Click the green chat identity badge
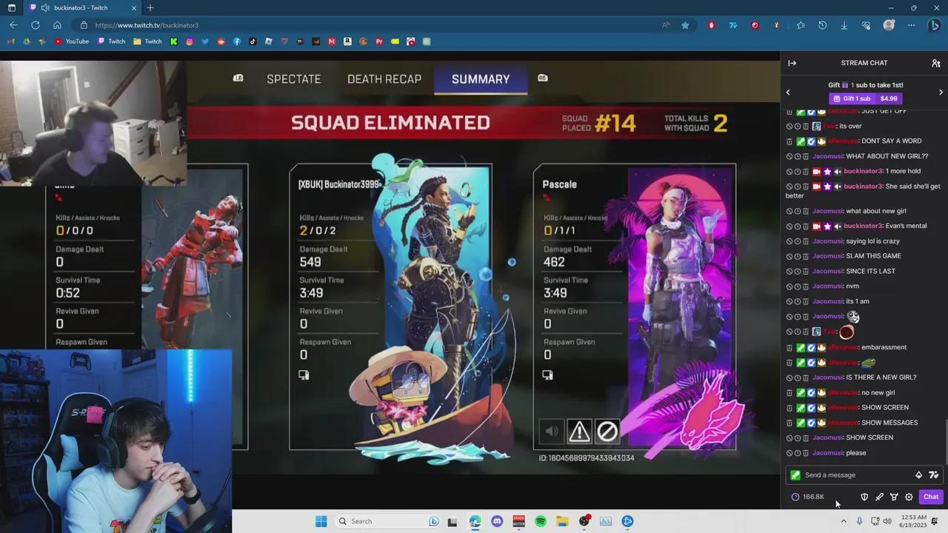The image size is (948, 533). click(x=795, y=475)
